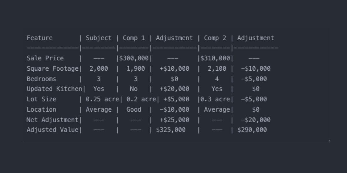Select the $290,000 adjusted value

tap(252, 130)
